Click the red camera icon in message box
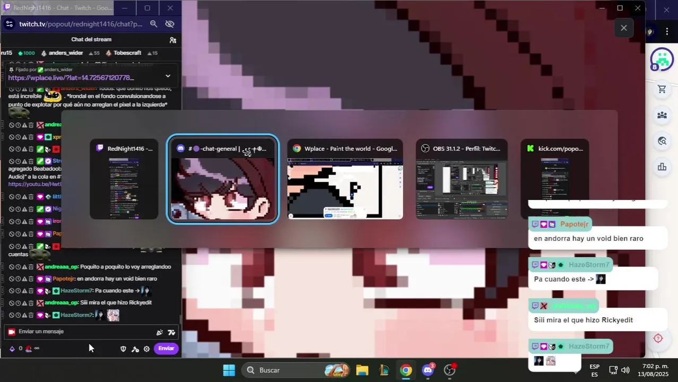 12,332
